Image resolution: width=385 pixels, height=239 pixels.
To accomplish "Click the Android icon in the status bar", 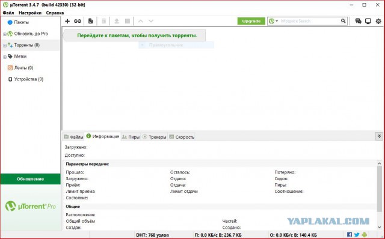I will click(x=365, y=235).
